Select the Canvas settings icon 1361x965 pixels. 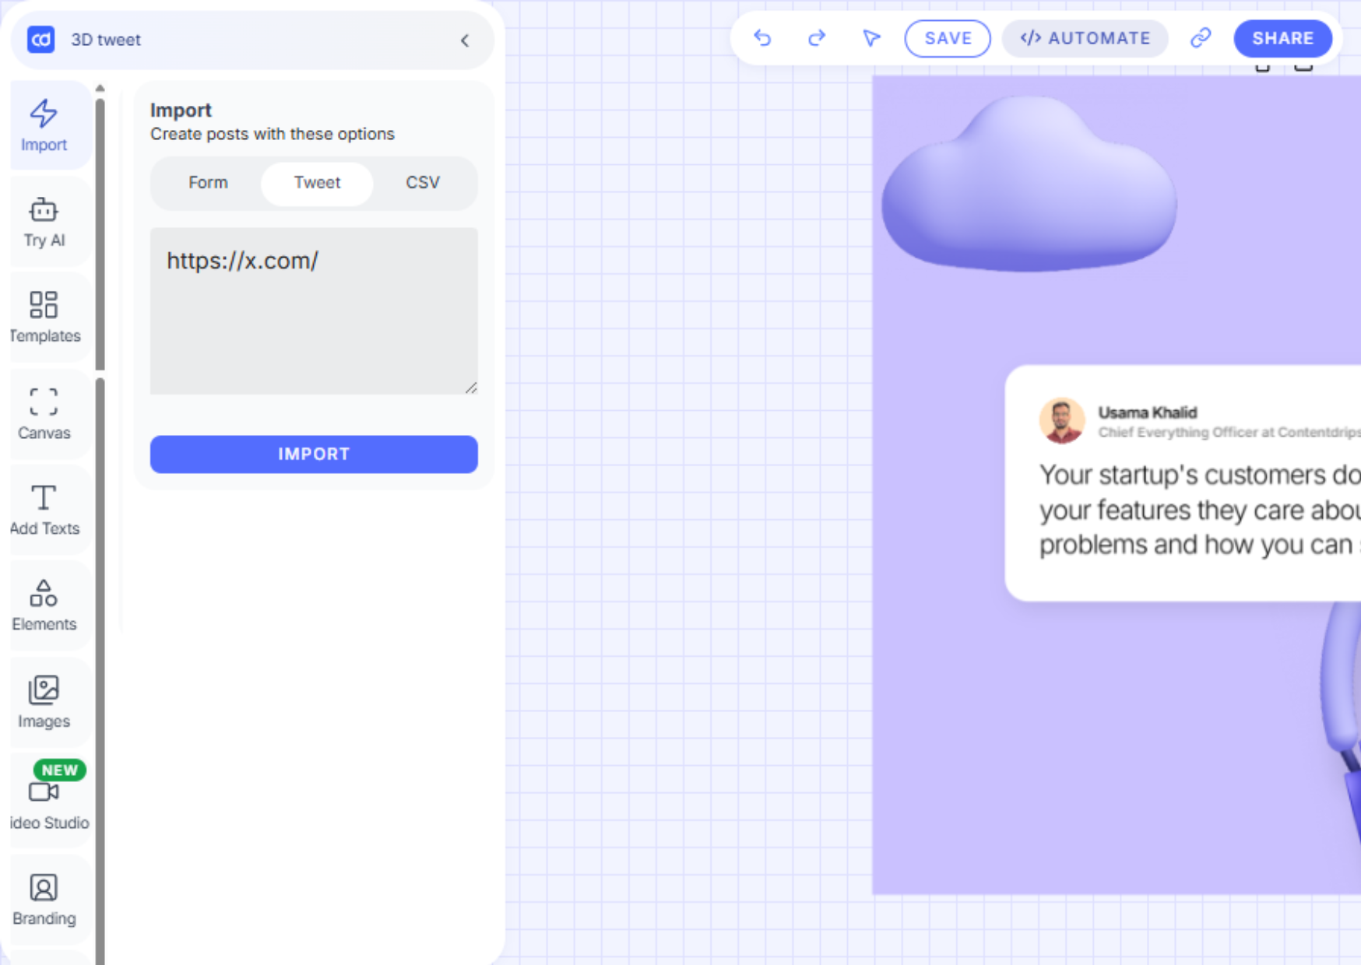click(x=44, y=413)
